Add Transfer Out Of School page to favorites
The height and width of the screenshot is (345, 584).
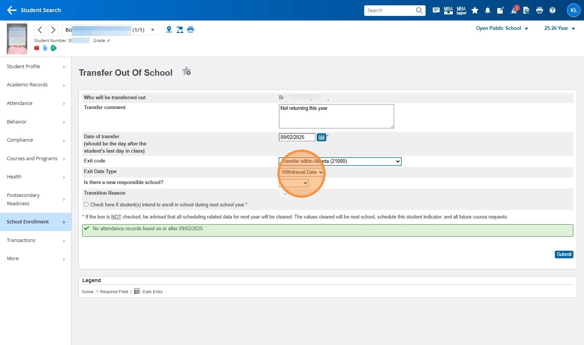tap(186, 71)
